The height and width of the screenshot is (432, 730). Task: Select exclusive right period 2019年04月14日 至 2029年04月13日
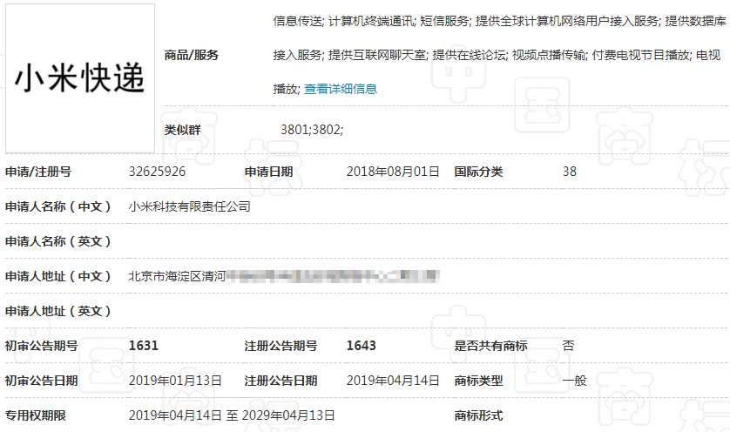232,415
